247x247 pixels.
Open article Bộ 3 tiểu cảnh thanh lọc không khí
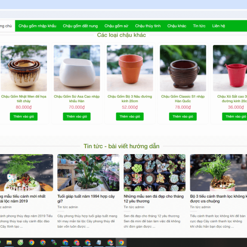[x=218, y=199]
